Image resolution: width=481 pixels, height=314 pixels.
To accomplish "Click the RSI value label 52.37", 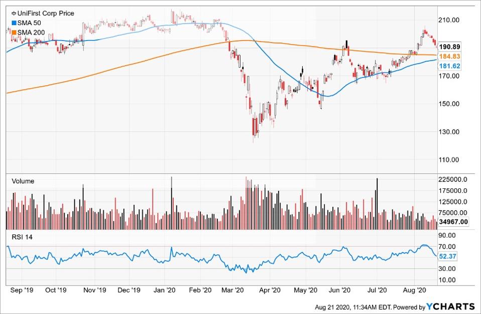I will (x=447, y=256).
